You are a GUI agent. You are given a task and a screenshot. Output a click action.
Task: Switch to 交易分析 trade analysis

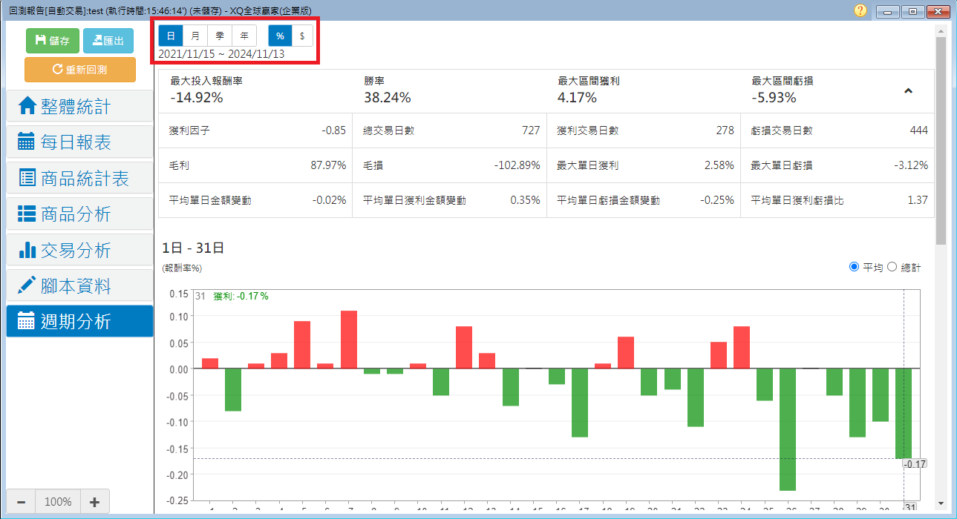pyautogui.click(x=79, y=251)
